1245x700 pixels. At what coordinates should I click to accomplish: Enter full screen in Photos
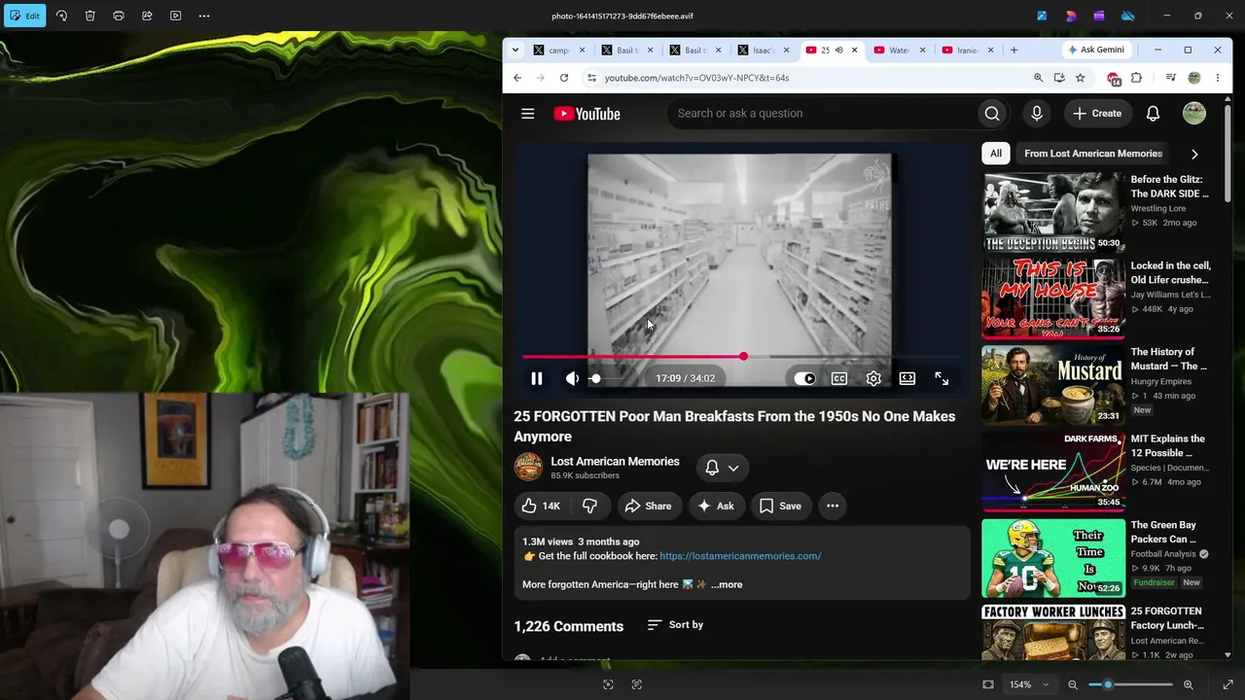1227,684
